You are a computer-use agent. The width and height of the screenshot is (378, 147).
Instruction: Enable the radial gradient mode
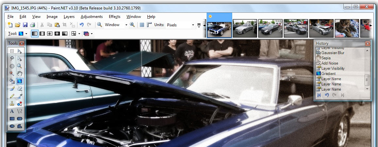coord(57,34)
